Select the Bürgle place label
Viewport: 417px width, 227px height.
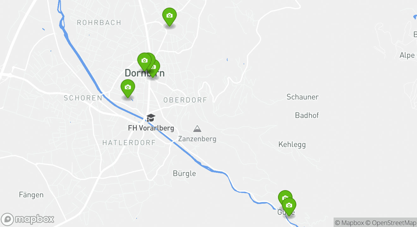coord(184,173)
